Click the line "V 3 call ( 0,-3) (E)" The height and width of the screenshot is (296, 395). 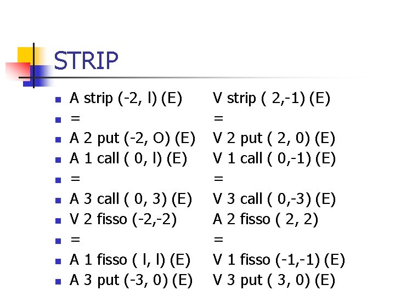[274, 199]
